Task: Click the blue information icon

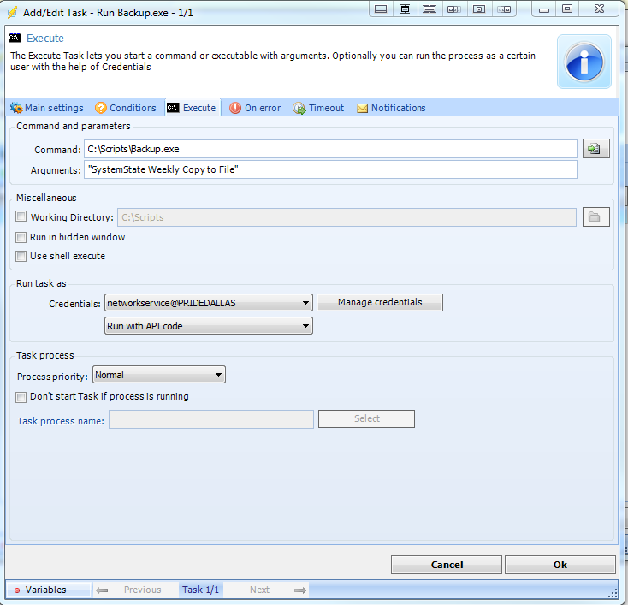Action: pyautogui.click(x=584, y=62)
